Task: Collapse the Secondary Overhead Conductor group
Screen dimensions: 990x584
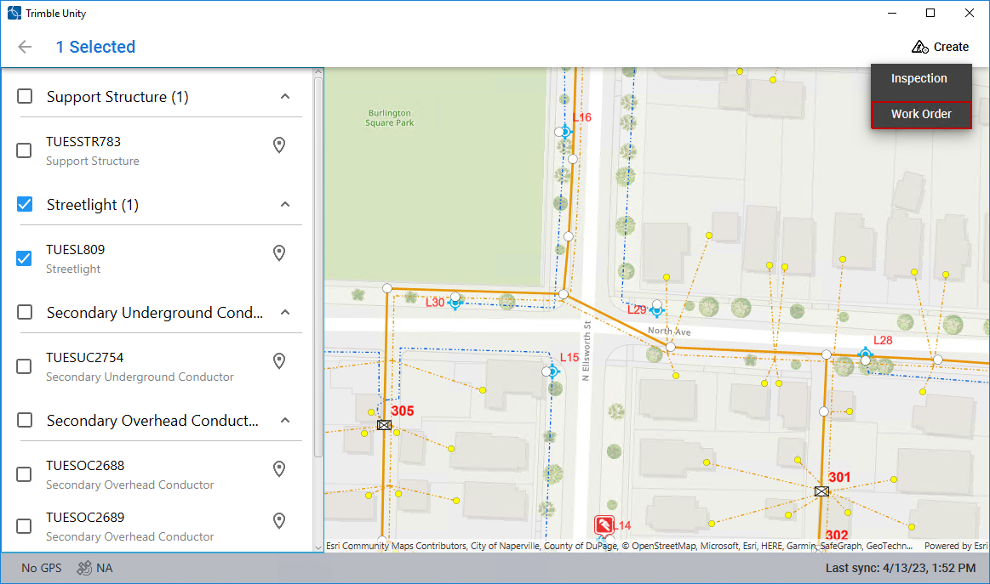Action: (x=285, y=421)
